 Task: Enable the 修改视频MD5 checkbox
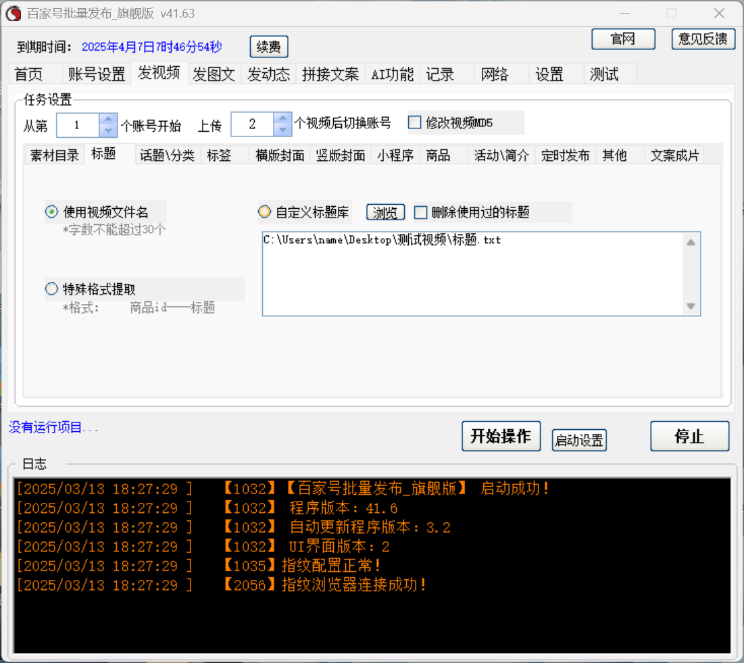[415, 122]
